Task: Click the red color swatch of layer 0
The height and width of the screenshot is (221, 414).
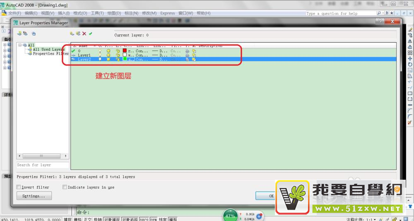Action: (x=125, y=50)
